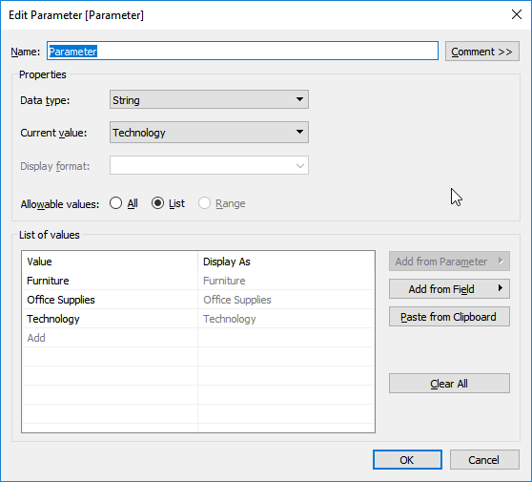
Task: Edit the Office Supplies Display As cell
Action: point(286,300)
